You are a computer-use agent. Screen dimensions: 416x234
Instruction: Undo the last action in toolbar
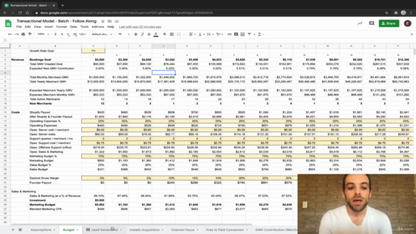tap(10, 34)
